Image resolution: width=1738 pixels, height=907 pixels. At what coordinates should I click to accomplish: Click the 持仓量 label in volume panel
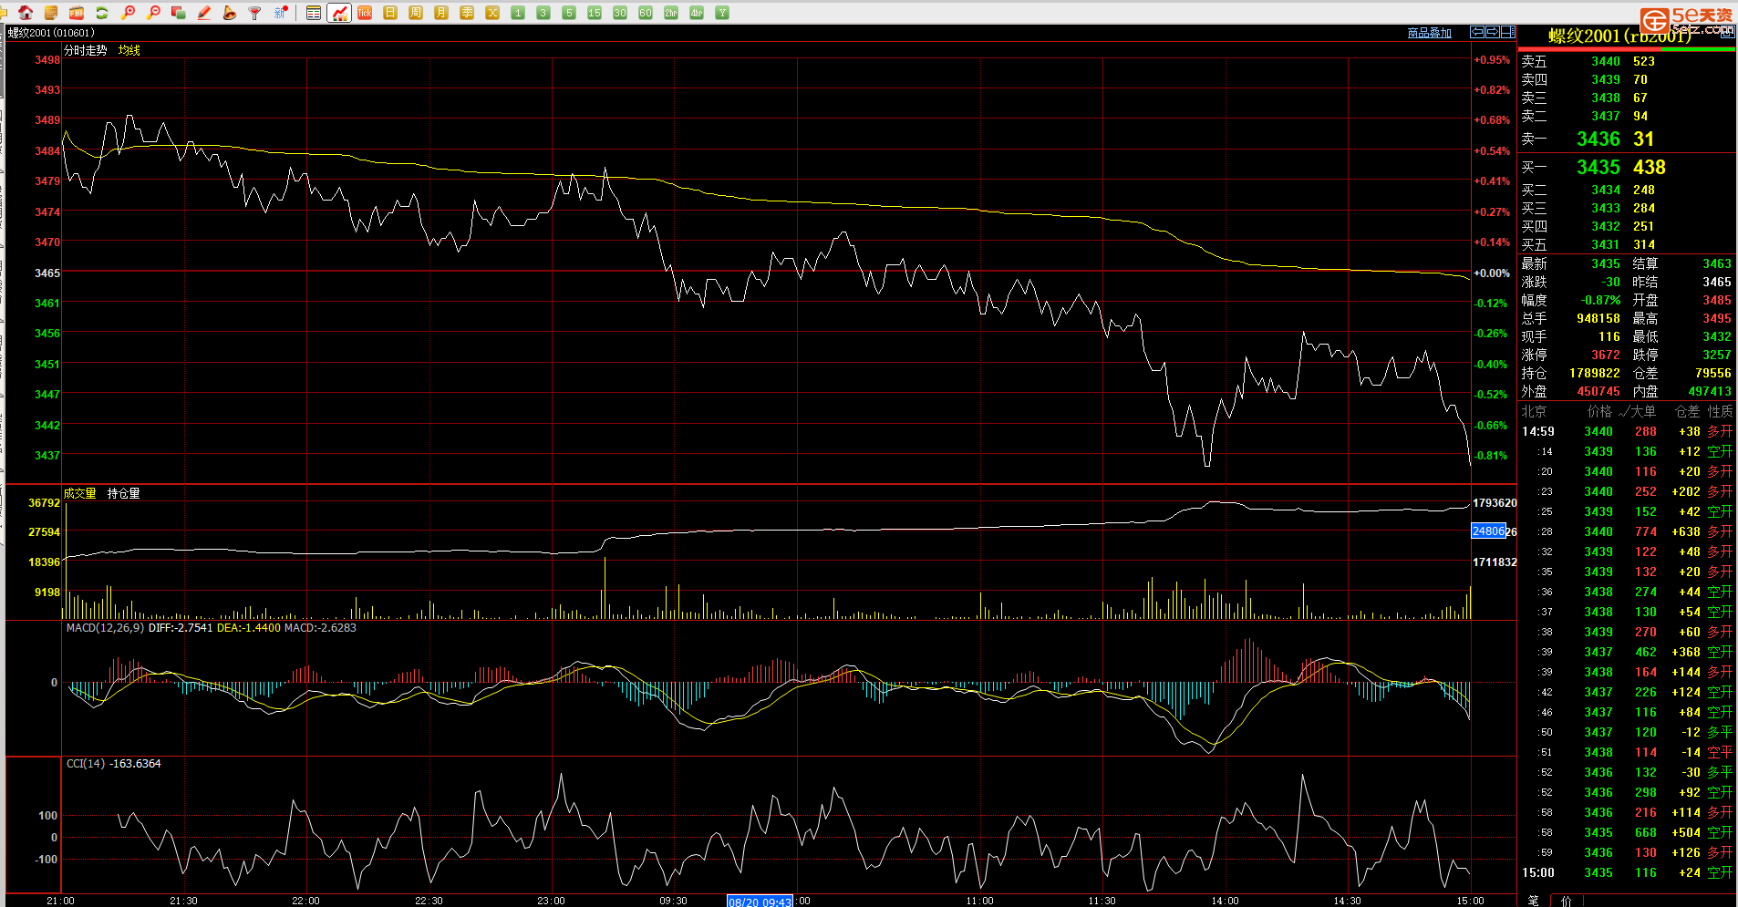(123, 493)
